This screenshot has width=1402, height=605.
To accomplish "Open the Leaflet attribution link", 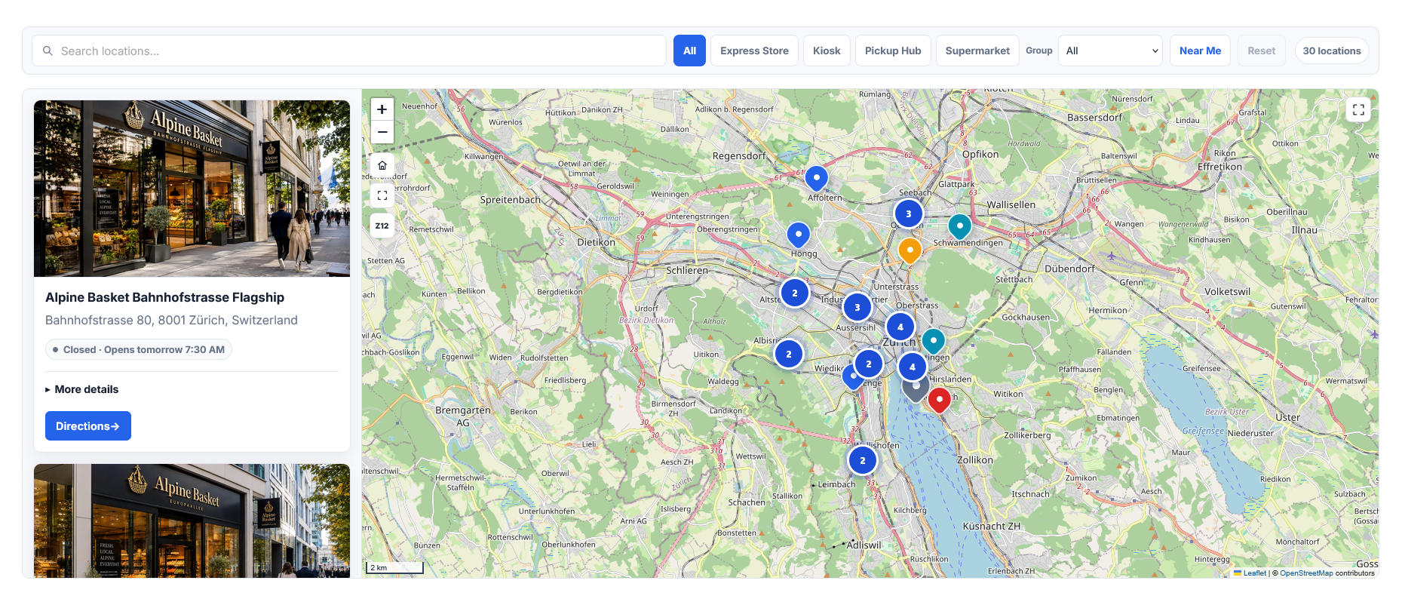I will pyautogui.click(x=1254, y=573).
